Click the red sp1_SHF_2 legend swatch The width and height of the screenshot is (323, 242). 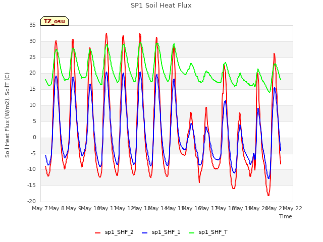(97, 233)
